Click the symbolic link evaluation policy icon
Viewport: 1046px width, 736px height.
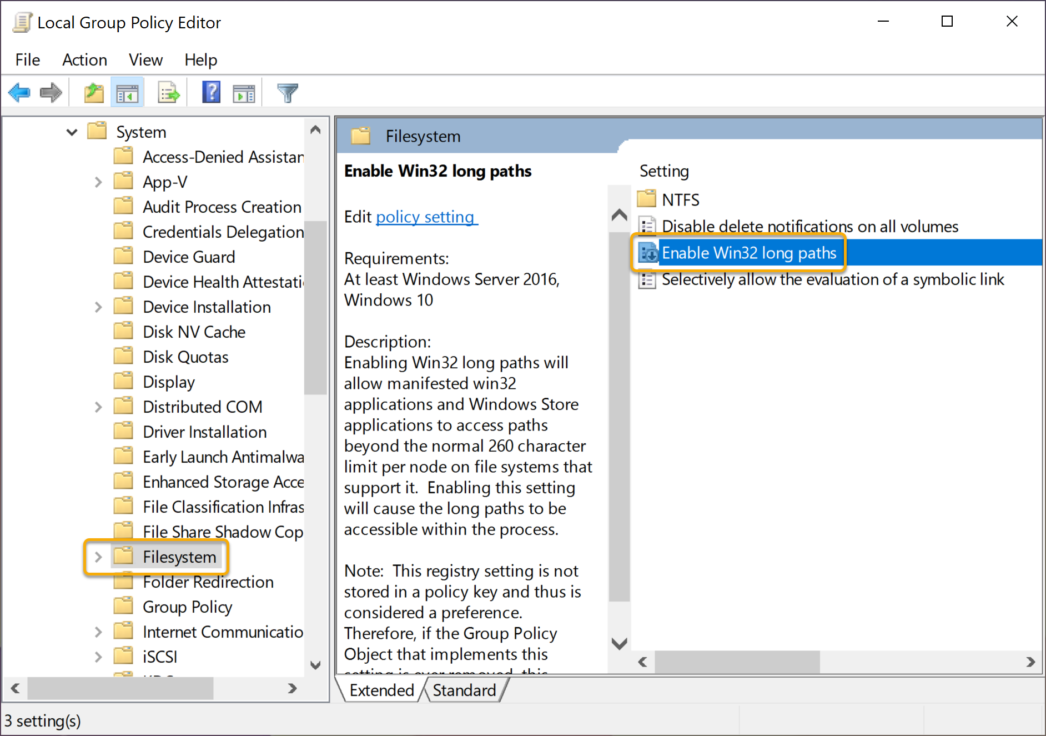(647, 279)
